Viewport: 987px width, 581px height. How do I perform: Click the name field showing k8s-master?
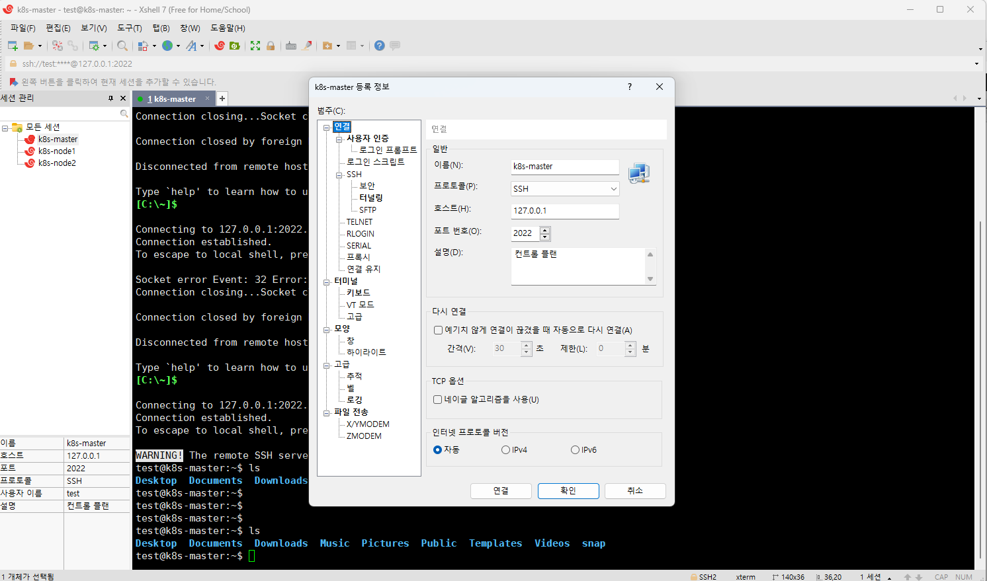pyautogui.click(x=565, y=167)
